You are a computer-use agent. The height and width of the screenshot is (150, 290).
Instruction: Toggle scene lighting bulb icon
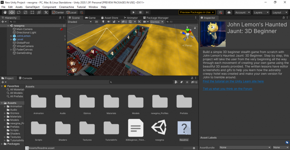[103, 22]
